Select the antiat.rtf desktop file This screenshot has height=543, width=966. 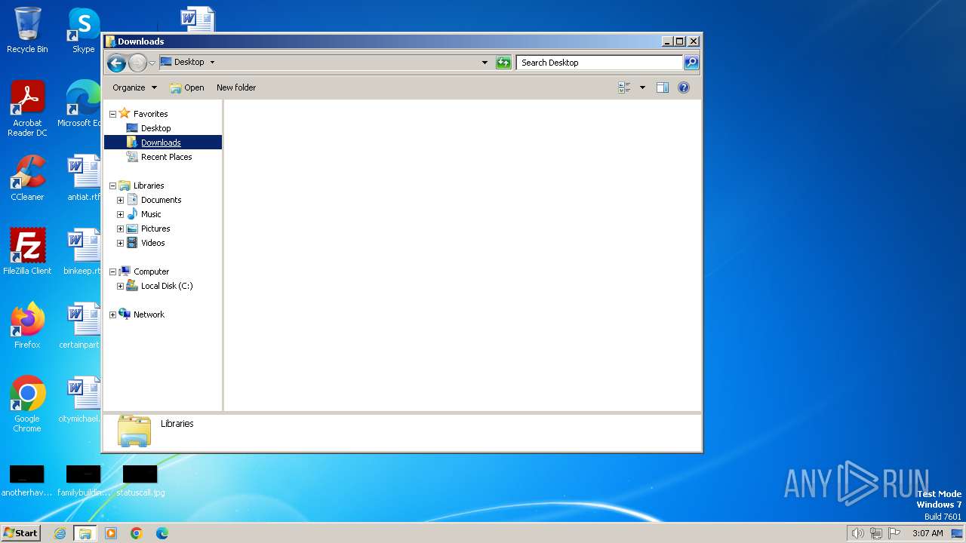83,178
